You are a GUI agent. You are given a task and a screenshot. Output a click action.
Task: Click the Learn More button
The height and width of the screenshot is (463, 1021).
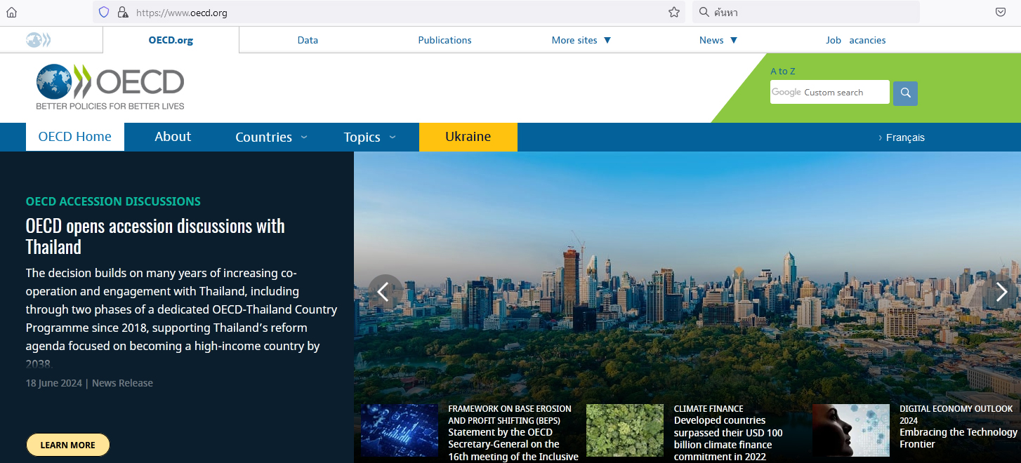tap(68, 445)
